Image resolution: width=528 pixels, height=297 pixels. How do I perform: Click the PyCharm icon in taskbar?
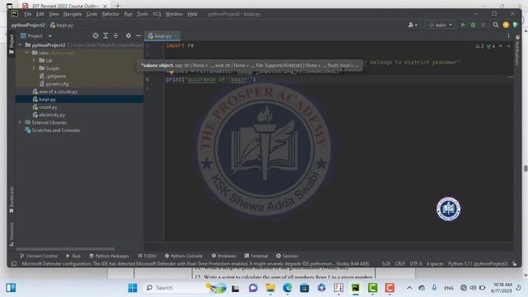tap(356, 288)
